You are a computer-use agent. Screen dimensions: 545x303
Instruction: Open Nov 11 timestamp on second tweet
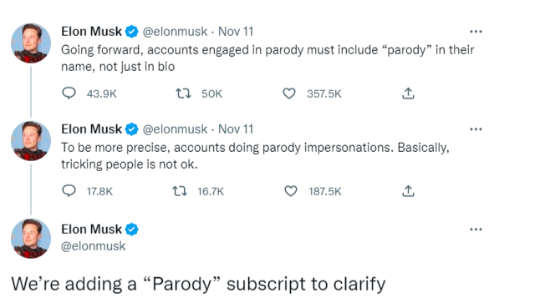tap(236, 129)
